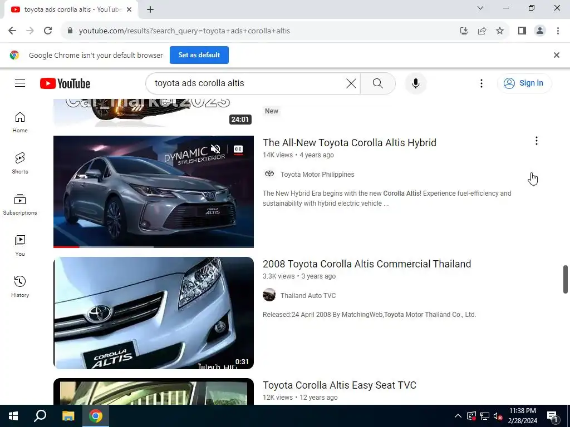Start voice search with microphone icon
570x427 pixels.
[415, 83]
